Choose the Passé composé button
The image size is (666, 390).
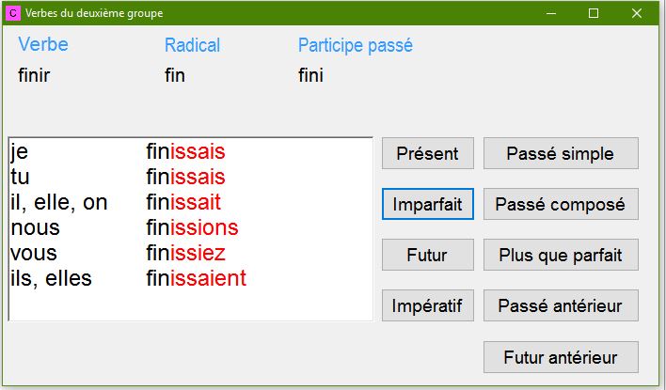(561, 204)
